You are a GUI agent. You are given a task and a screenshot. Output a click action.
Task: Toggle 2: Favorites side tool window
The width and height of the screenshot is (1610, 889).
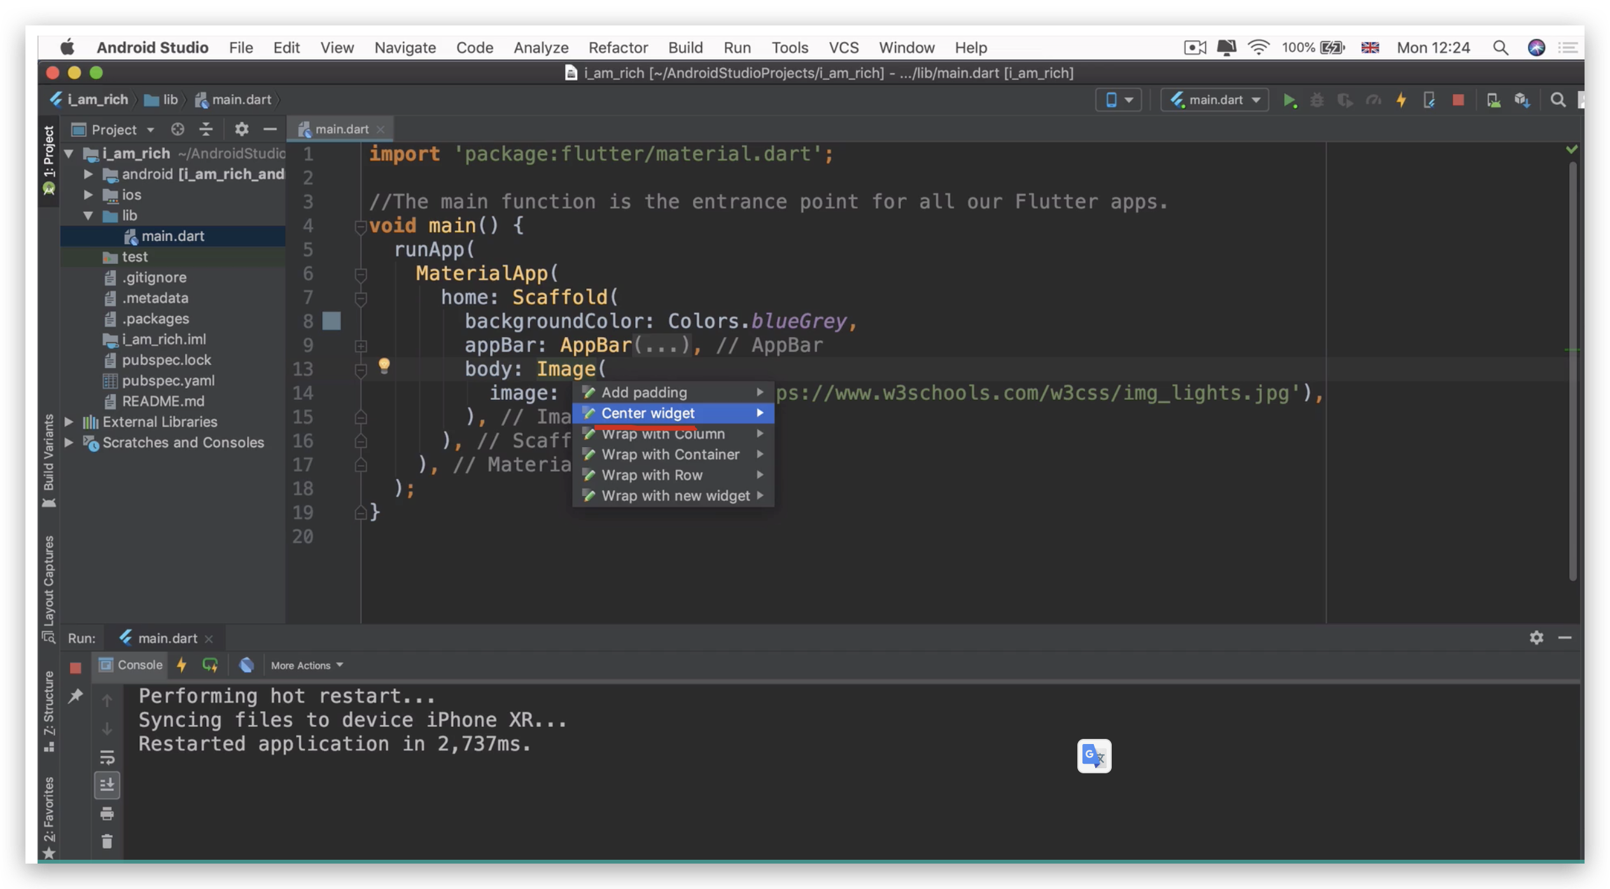tap(48, 818)
